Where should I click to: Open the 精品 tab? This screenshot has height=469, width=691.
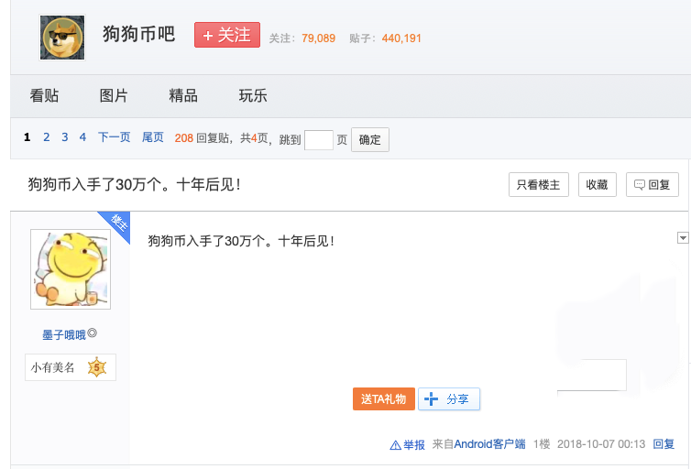point(183,95)
